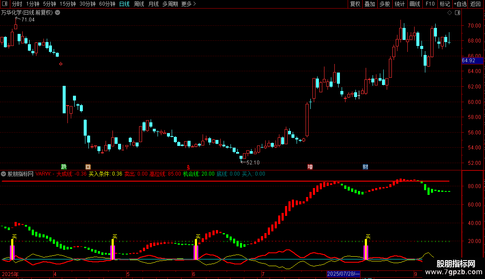Switch to 周线 weekly chart
The height and width of the screenshot is (279, 485).
point(139,4)
